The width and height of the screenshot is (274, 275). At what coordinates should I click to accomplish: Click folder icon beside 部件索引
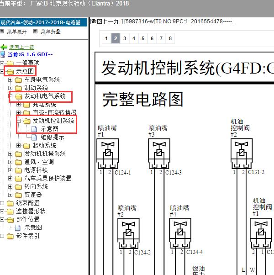point(11,236)
